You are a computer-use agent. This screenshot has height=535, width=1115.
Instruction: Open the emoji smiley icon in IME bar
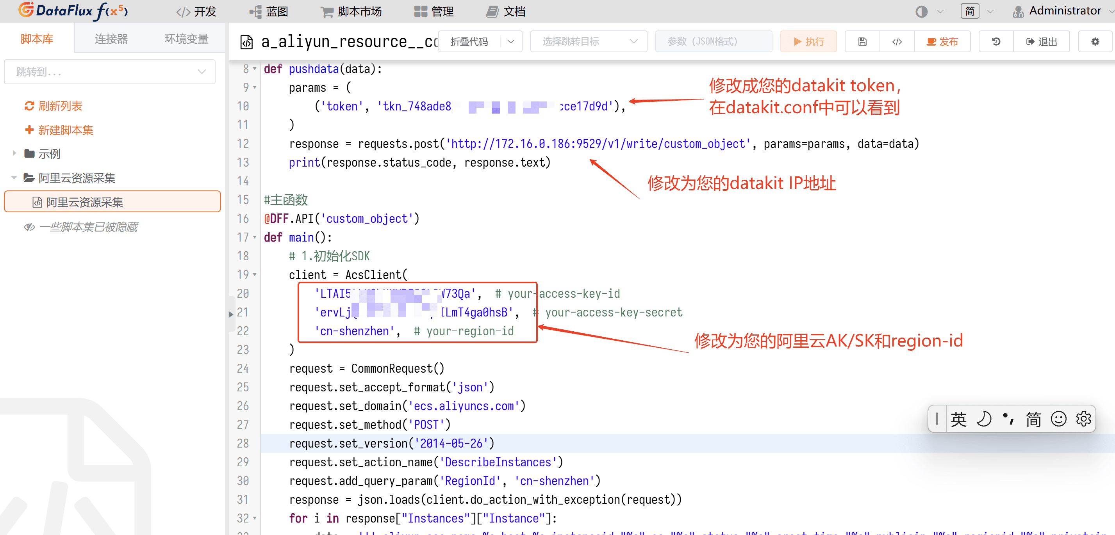tap(1058, 419)
